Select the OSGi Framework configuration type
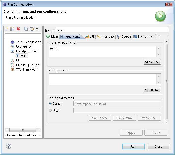 (24, 69)
